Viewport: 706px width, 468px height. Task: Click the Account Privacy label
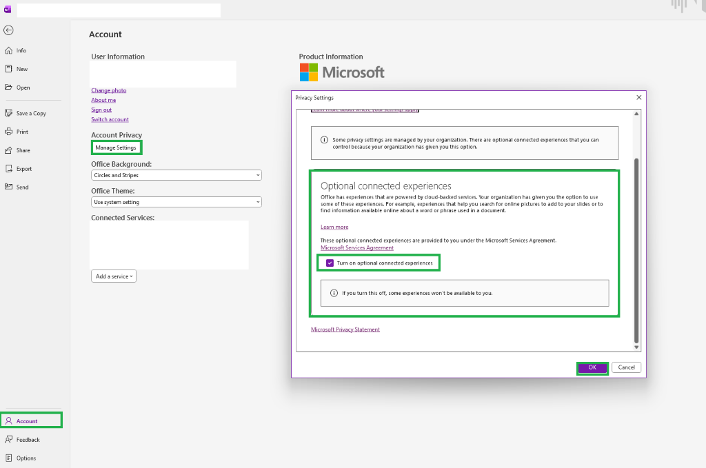coord(117,135)
